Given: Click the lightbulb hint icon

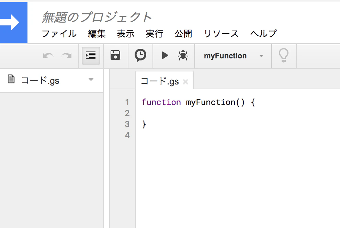Looking at the screenshot, I should click(284, 56).
